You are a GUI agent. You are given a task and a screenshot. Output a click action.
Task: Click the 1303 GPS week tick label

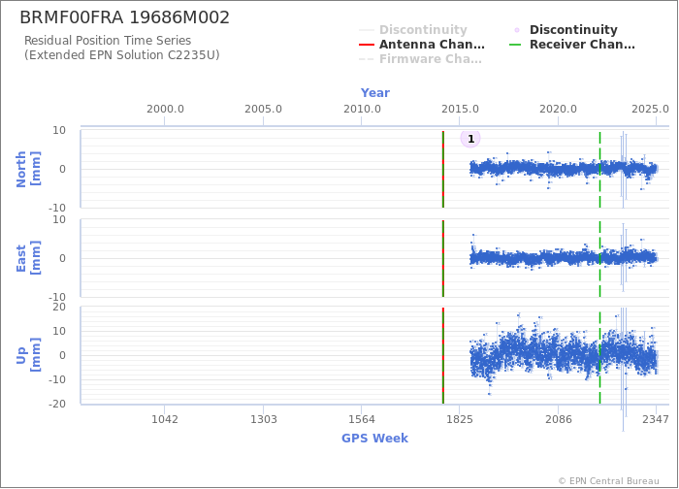pyautogui.click(x=263, y=419)
